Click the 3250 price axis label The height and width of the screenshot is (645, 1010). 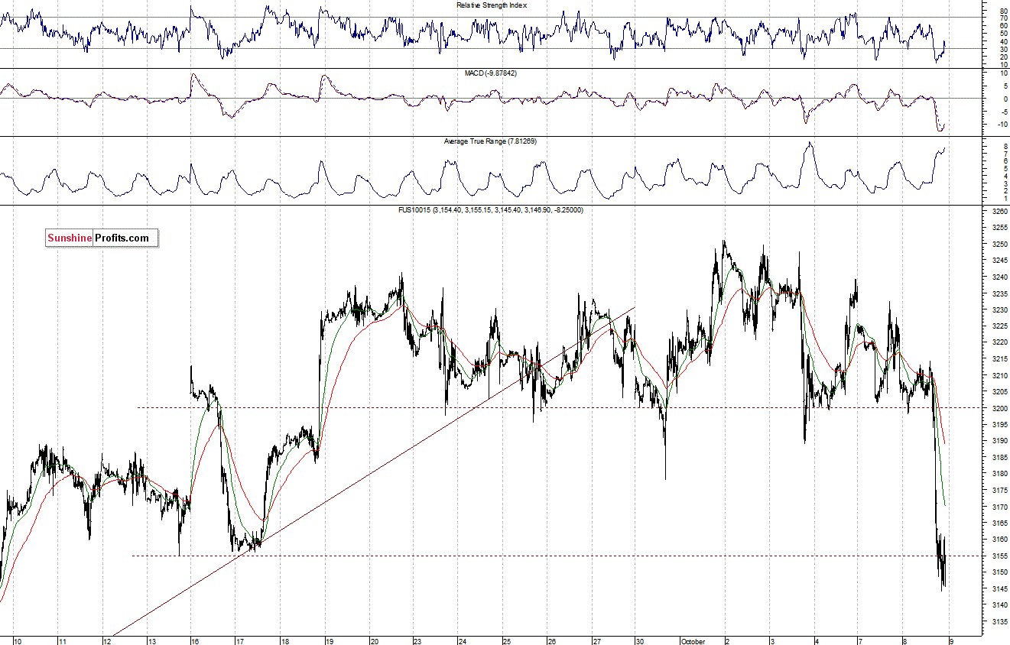point(999,245)
